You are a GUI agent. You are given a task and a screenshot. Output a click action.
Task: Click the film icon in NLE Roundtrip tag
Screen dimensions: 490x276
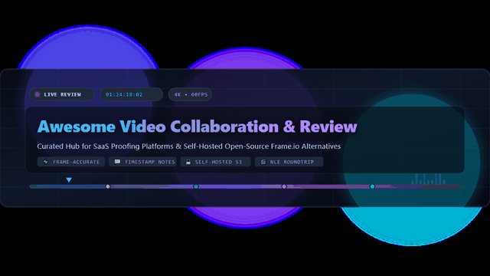(263, 162)
